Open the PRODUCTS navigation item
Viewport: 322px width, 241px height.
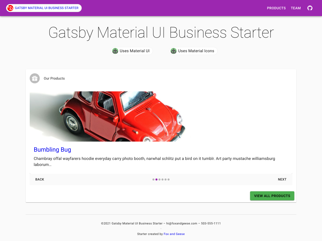click(276, 8)
